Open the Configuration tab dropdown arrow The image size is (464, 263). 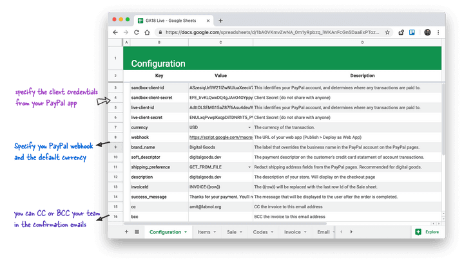point(186,232)
